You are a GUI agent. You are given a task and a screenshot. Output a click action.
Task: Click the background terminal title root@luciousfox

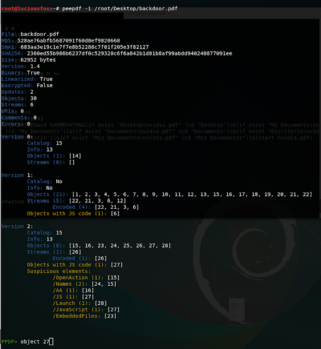(x=148, y=13)
